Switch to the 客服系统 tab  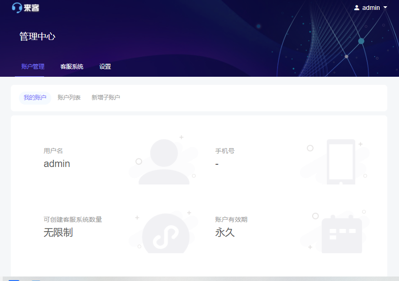(72, 66)
